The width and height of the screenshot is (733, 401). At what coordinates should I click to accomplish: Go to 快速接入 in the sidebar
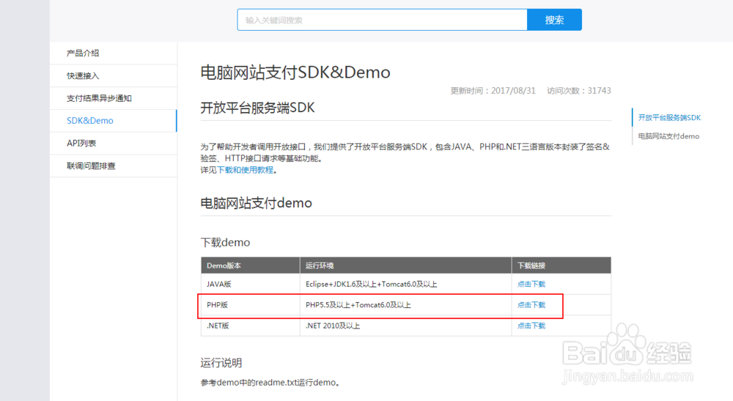pyautogui.click(x=83, y=75)
